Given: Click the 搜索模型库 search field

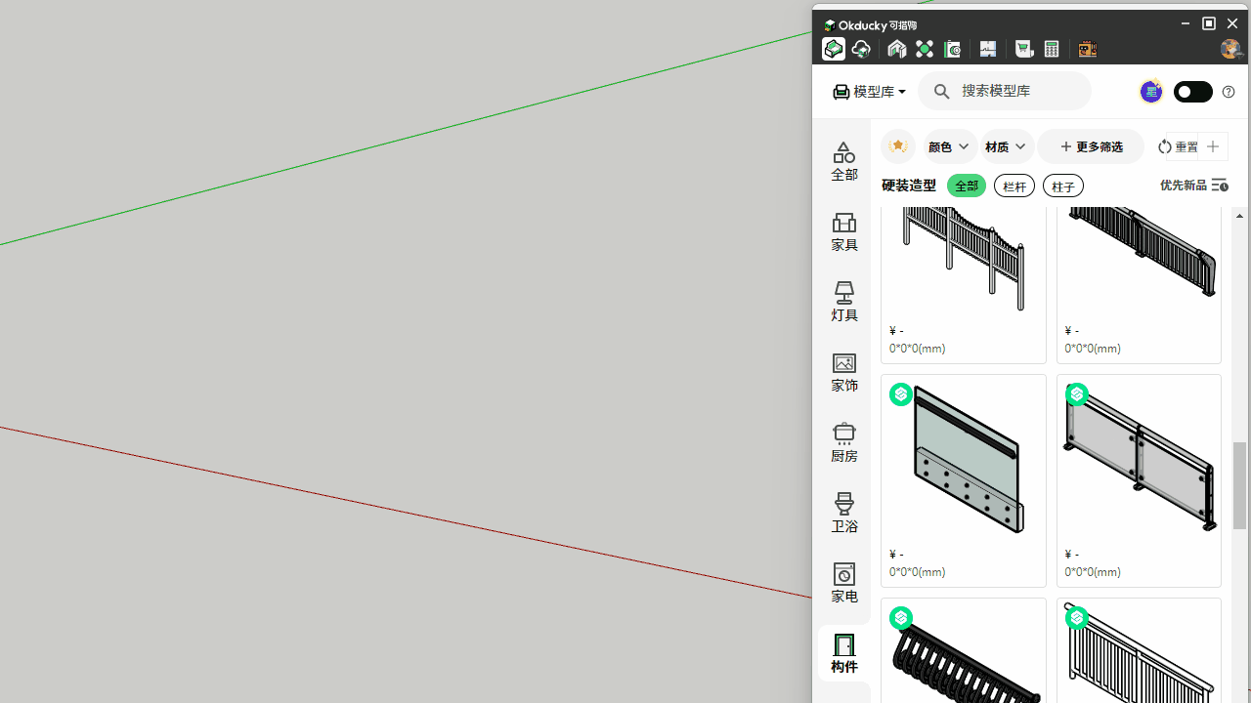Looking at the screenshot, I should point(1005,91).
